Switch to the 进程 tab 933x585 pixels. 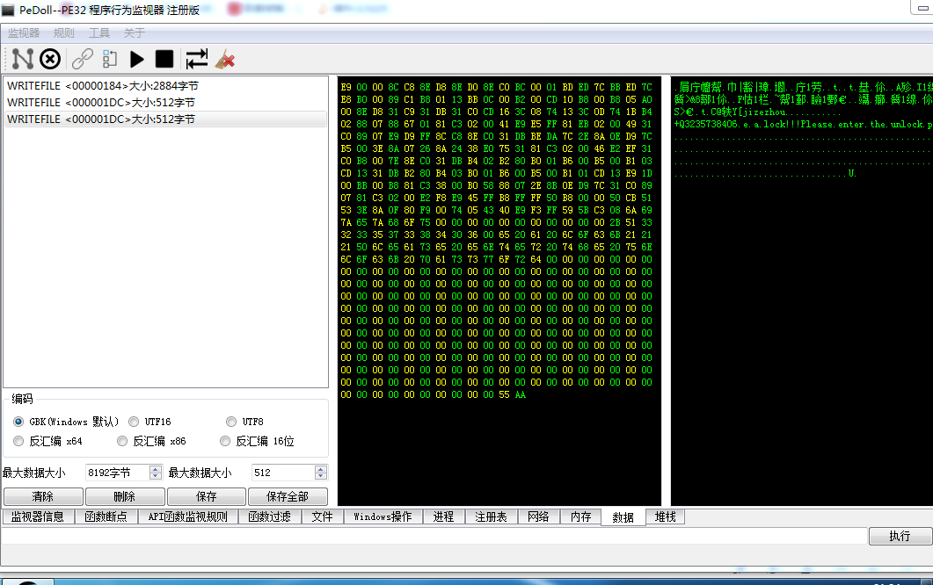coord(443,516)
